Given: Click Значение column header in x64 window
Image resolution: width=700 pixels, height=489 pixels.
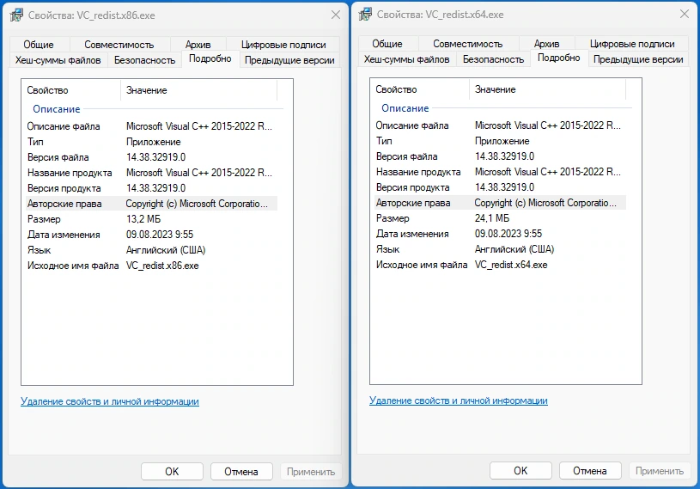Looking at the screenshot, I should pos(548,89).
